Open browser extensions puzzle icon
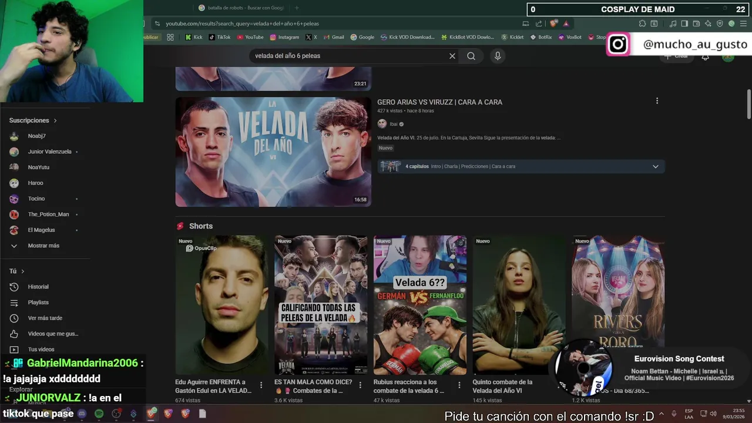This screenshot has width=752, height=423. (x=642, y=23)
